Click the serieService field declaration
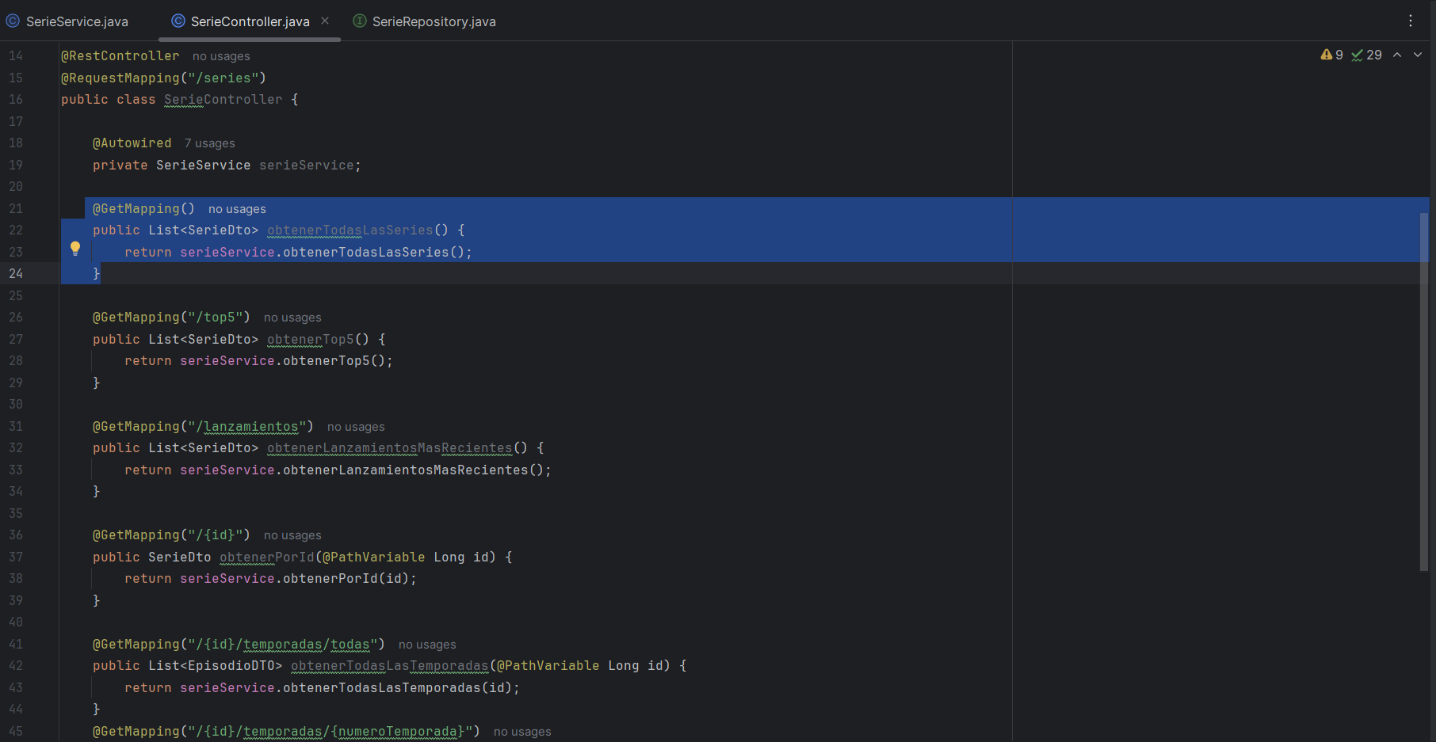 point(307,165)
